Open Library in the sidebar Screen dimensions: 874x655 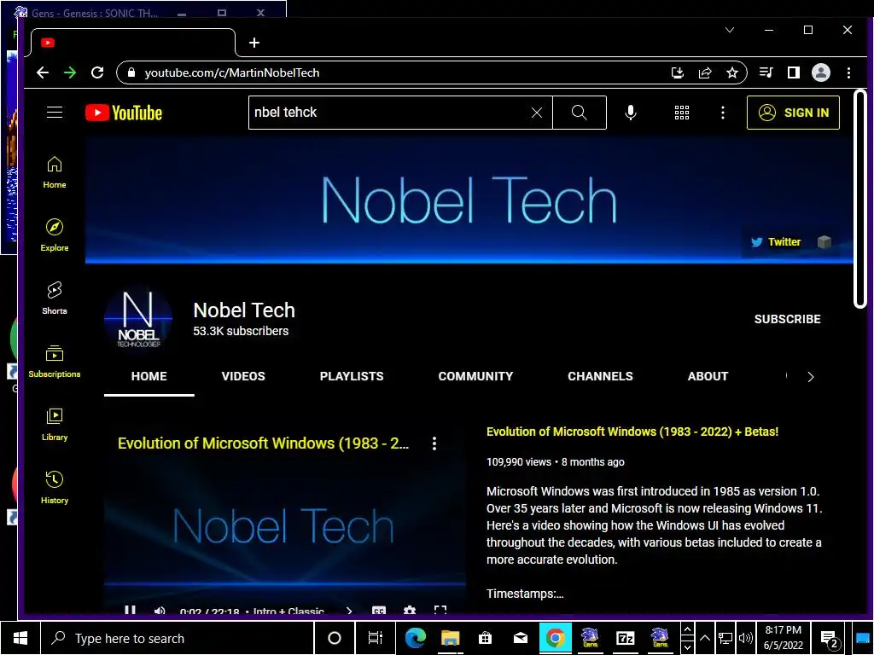point(54,425)
